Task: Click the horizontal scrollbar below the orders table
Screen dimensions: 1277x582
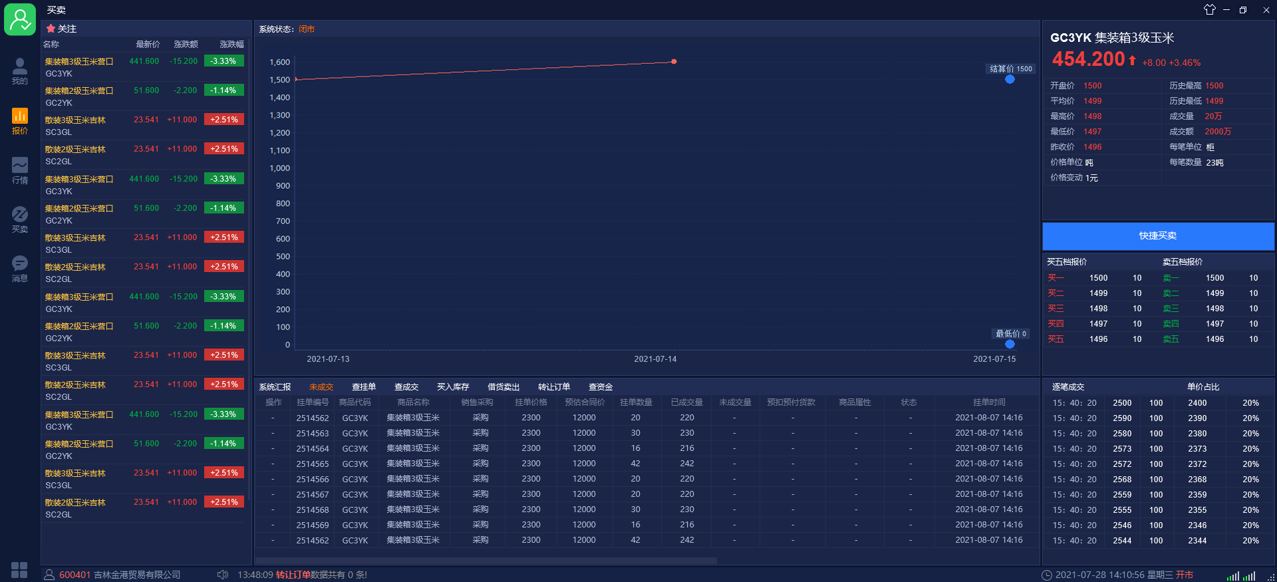Action: [x=486, y=561]
